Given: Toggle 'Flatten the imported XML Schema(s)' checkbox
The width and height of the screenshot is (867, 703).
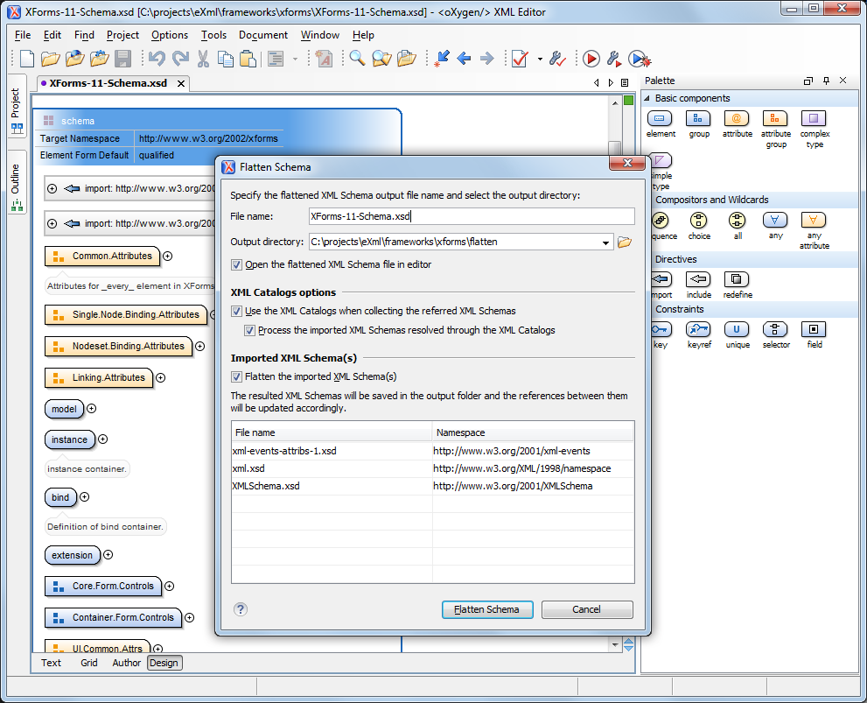Looking at the screenshot, I should [x=237, y=376].
